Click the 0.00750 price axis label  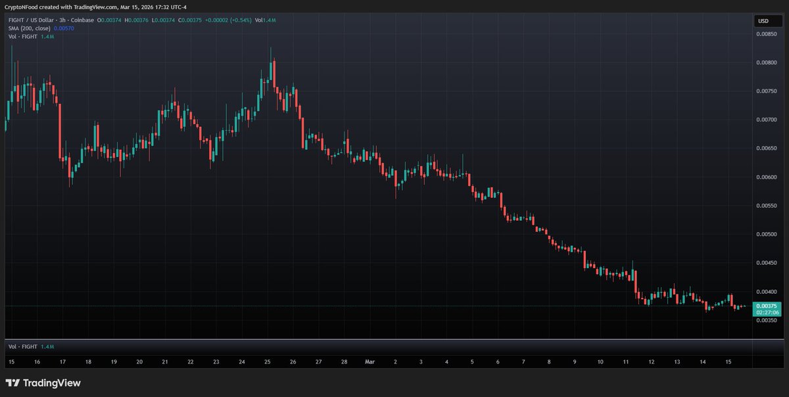click(x=767, y=91)
